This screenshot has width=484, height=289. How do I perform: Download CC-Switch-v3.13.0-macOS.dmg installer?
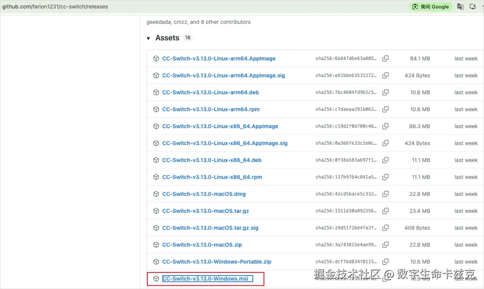coord(204,194)
